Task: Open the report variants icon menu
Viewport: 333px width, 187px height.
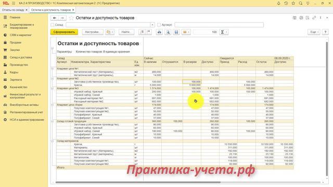Action: pos(110,32)
